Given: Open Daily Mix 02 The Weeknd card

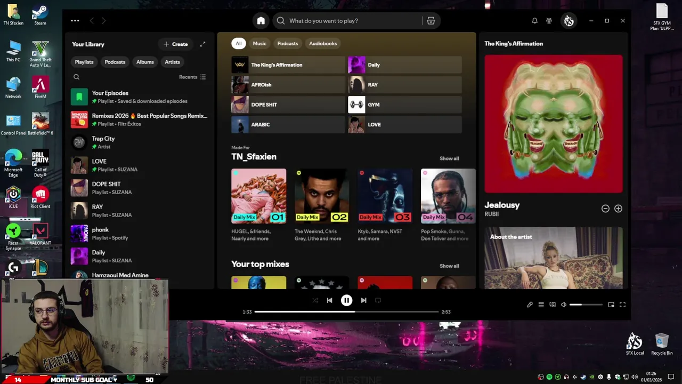Looking at the screenshot, I should (x=322, y=205).
